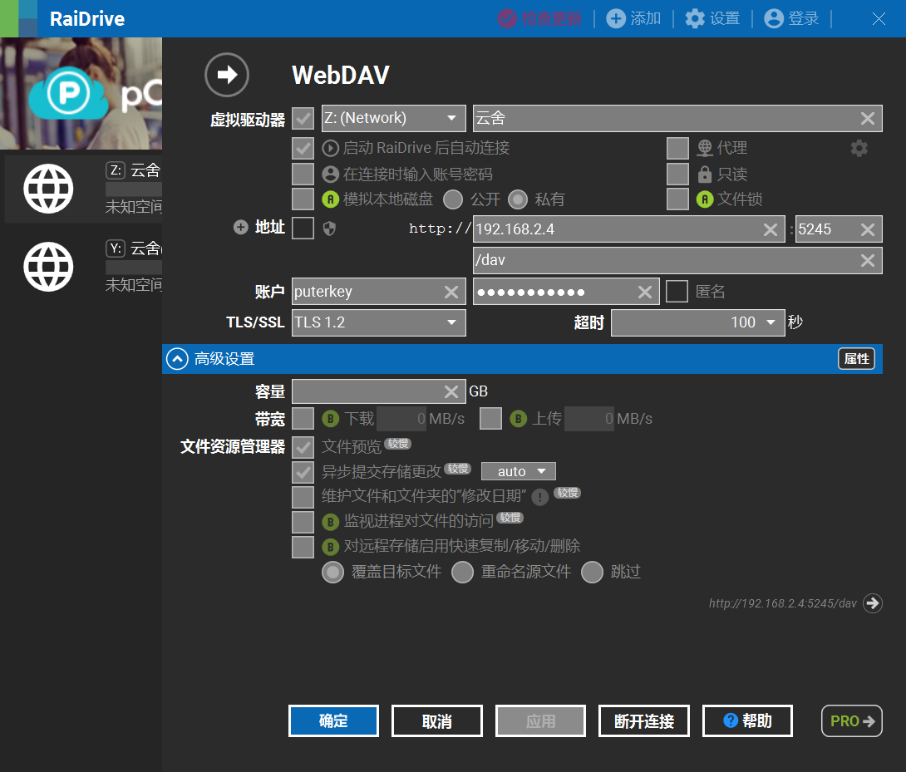
Task: Select 重命名源文件 rename radio button
Action: point(462,572)
